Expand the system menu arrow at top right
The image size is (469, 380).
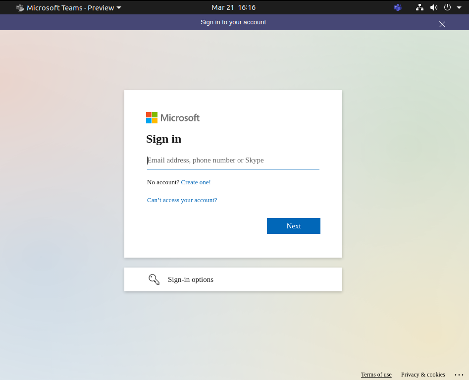tap(459, 8)
